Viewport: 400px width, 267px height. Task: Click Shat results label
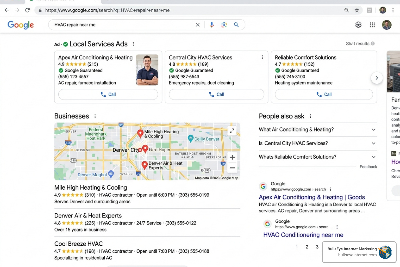pyautogui.click(x=358, y=44)
